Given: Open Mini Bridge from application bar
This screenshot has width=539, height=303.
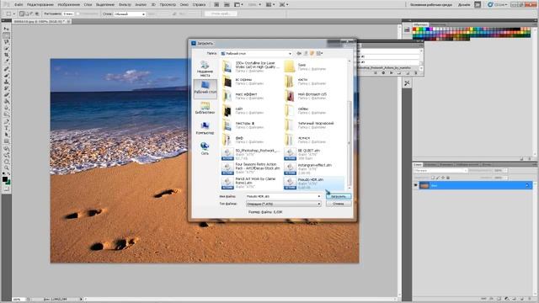Looking at the screenshot, I should click(x=227, y=4).
